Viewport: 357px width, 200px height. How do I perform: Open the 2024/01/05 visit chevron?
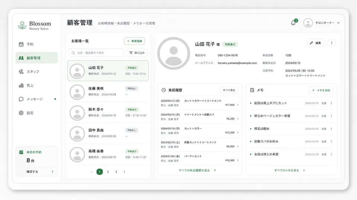238,160
